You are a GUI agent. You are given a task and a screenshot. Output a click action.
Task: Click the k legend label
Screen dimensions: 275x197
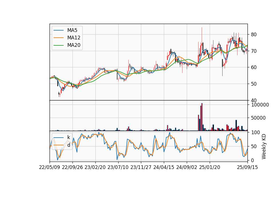[68, 137]
